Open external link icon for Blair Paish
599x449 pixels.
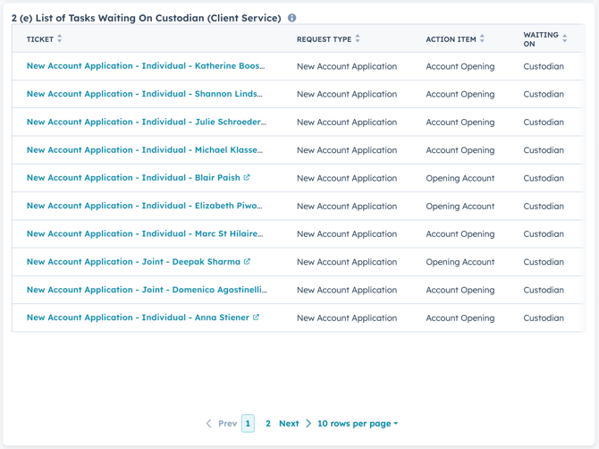247,177
